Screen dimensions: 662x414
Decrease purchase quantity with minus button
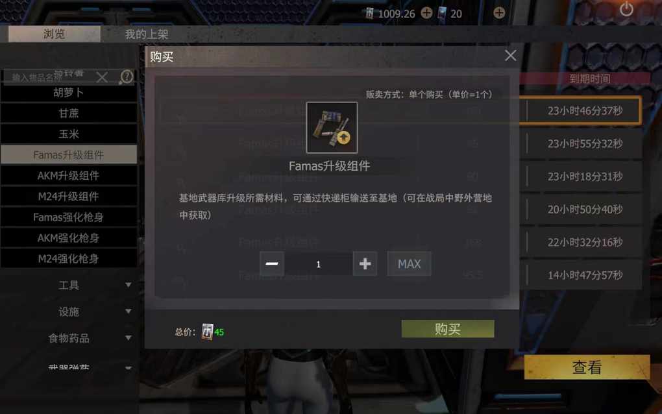[272, 263]
